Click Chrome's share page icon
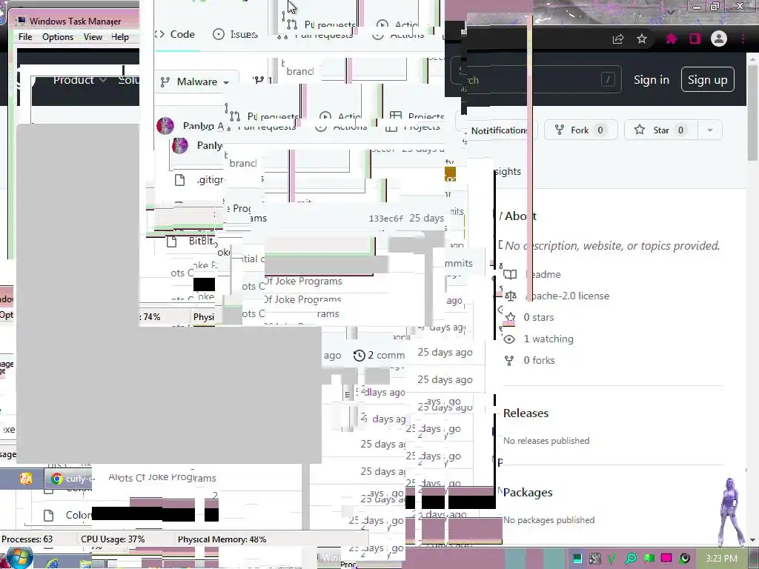The image size is (759, 569). click(x=618, y=39)
